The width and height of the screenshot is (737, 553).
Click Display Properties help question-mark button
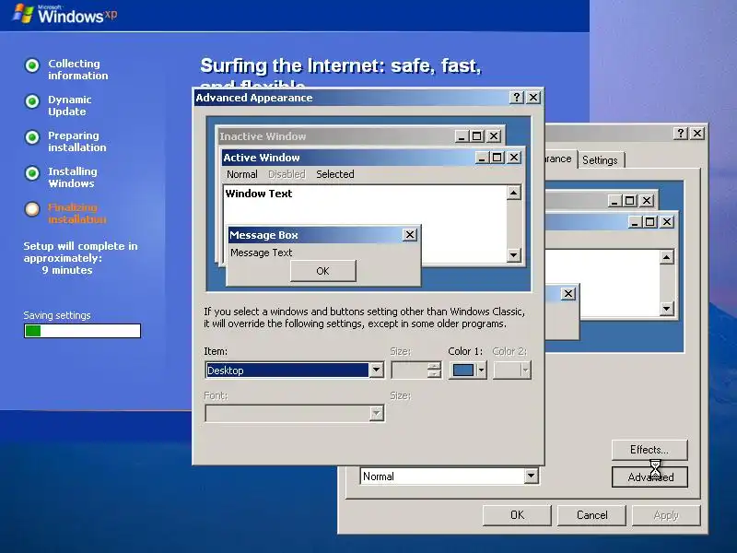tap(681, 133)
